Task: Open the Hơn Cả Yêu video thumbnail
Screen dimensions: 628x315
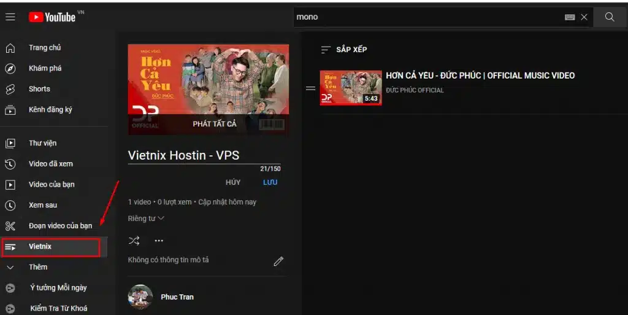Action: (350, 88)
